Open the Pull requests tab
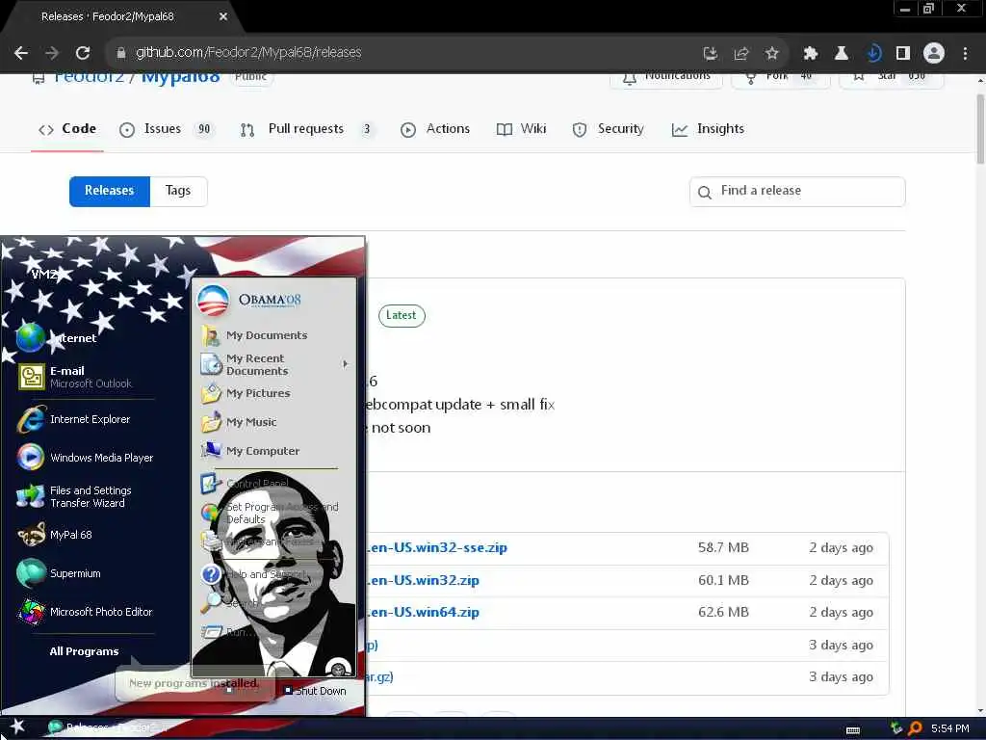The width and height of the screenshot is (986, 740). click(x=307, y=129)
